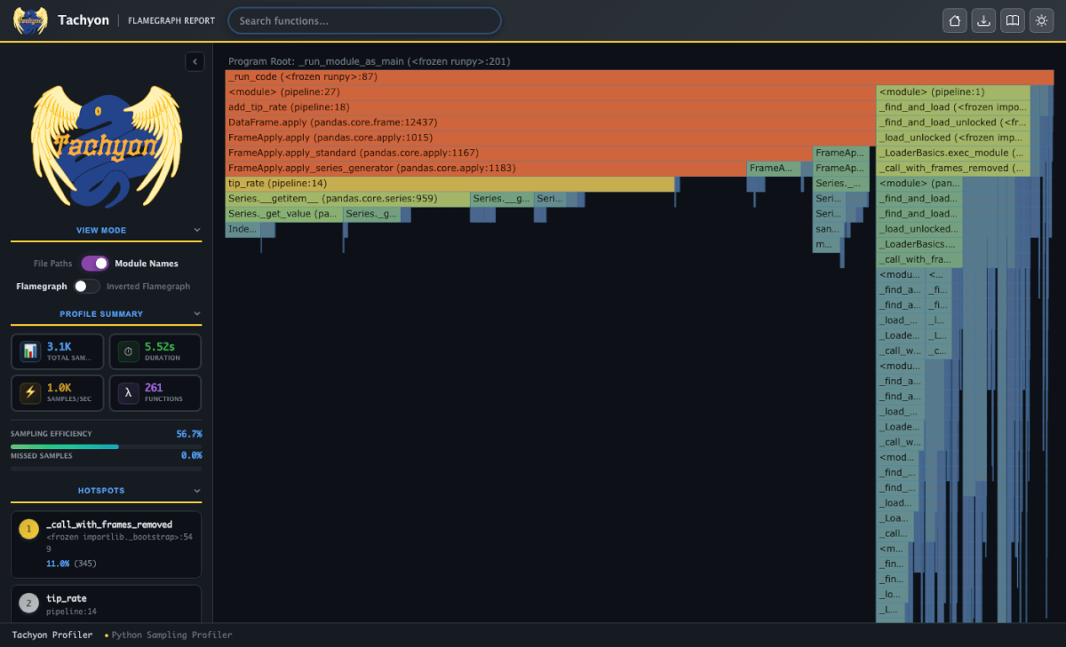Image resolution: width=1066 pixels, height=647 pixels.
Task: Click the Program Root label
Action: [369, 62]
